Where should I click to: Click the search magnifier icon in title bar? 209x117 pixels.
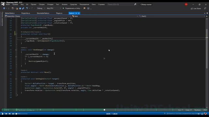point(135,4)
